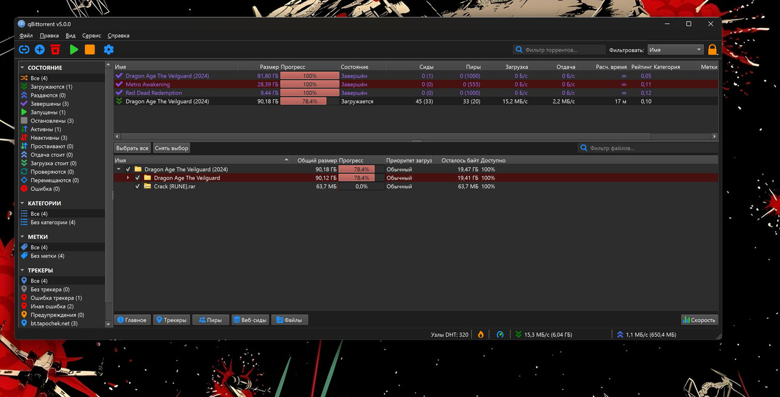Switch to the Главное tab
The height and width of the screenshot is (397, 780).
pyautogui.click(x=132, y=320)
